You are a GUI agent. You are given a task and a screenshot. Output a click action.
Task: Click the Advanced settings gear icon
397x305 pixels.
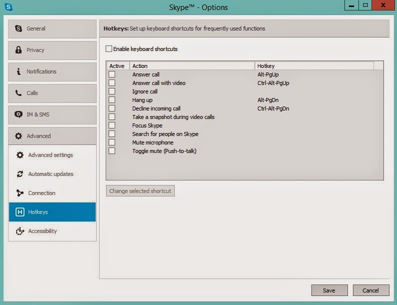20,155
